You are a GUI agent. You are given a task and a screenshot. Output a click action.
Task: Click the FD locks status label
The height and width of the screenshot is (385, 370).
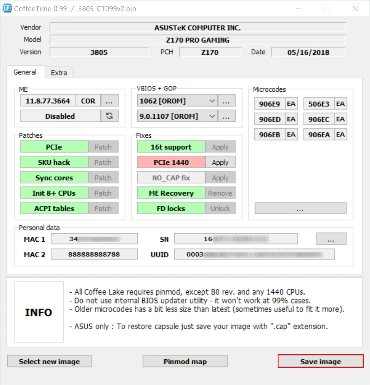[171, 208]
